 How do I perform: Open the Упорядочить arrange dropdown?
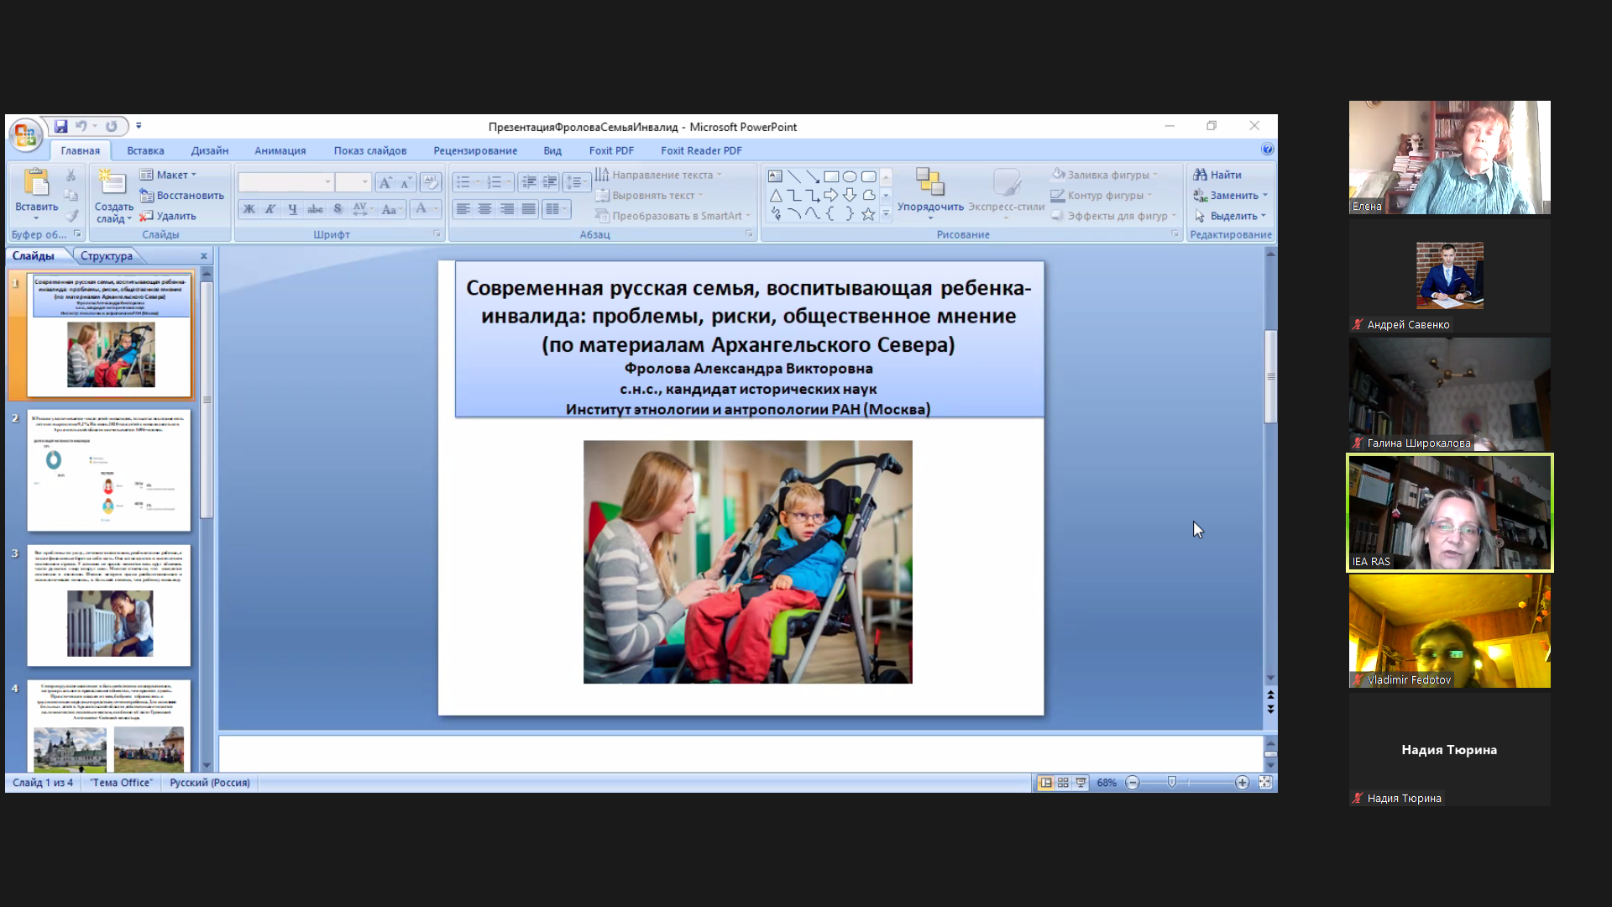930,195
